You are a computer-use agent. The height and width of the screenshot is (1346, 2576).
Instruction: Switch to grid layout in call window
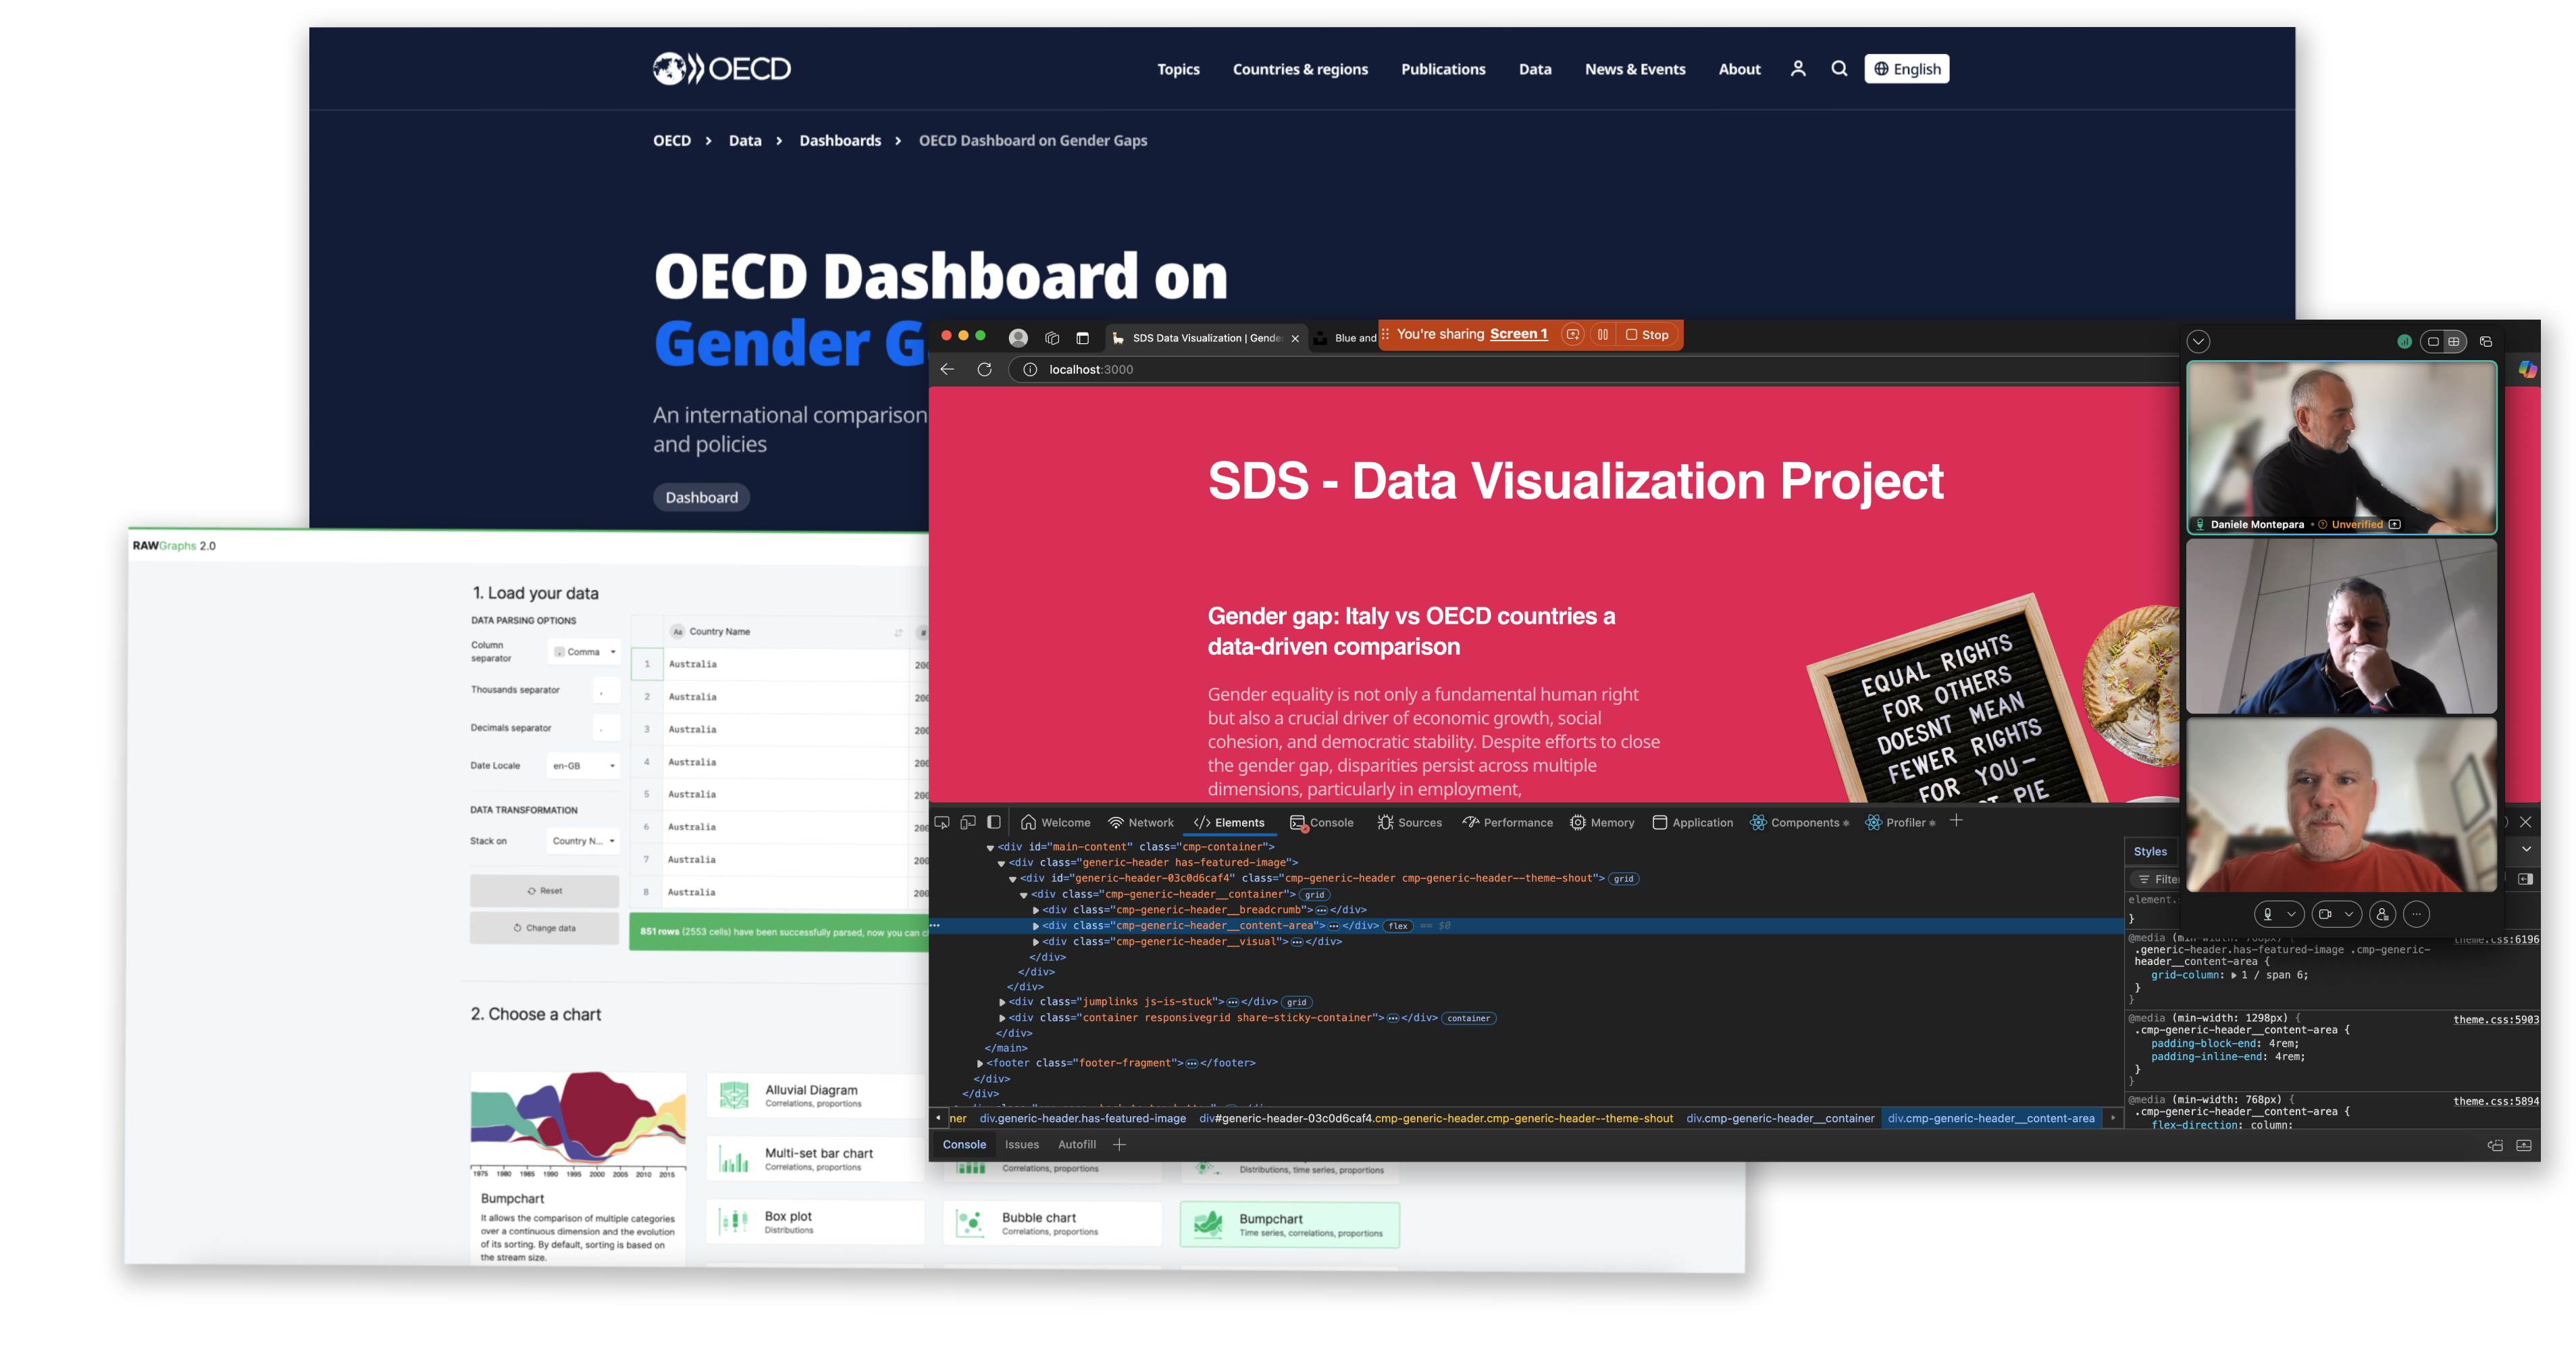[x=2454, y=341]
